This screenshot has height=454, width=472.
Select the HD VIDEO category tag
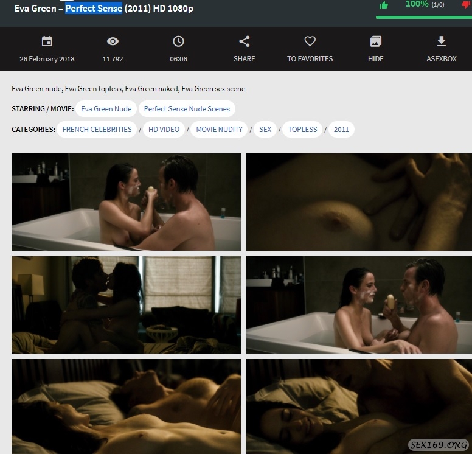(x=164, y=130)
